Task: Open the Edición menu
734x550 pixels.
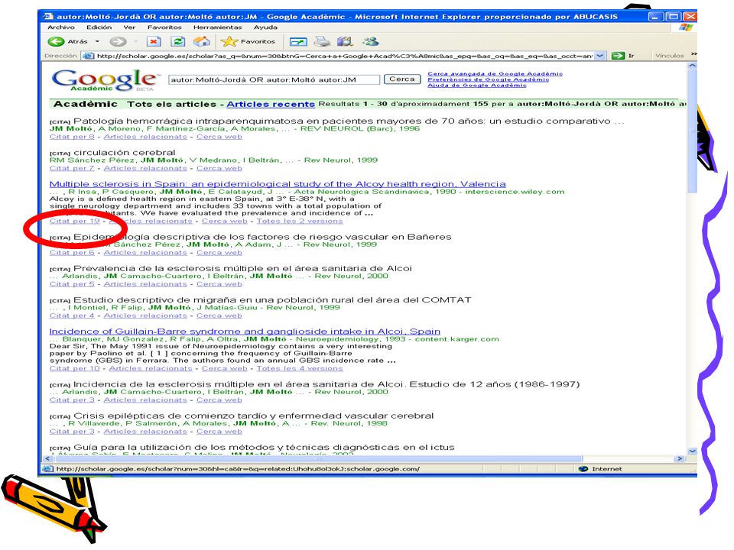Action: 99,27
